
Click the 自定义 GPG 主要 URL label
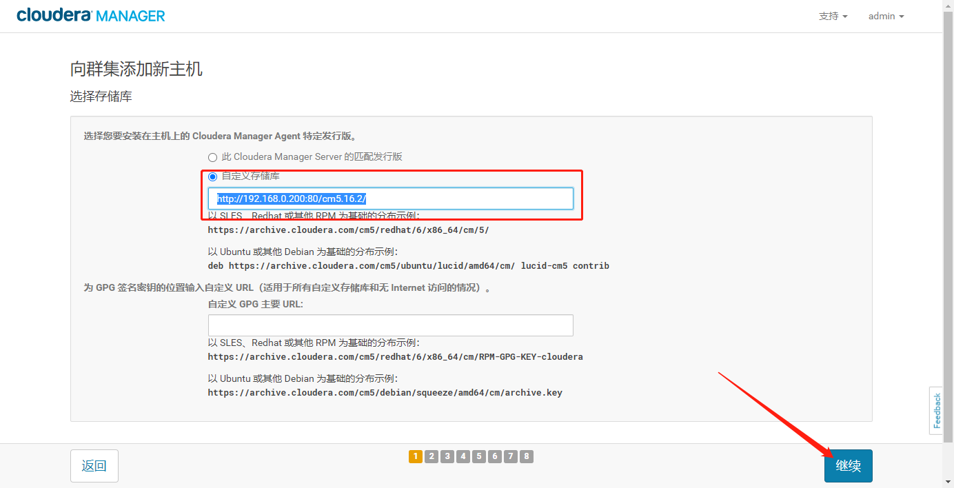pos(256,304)
